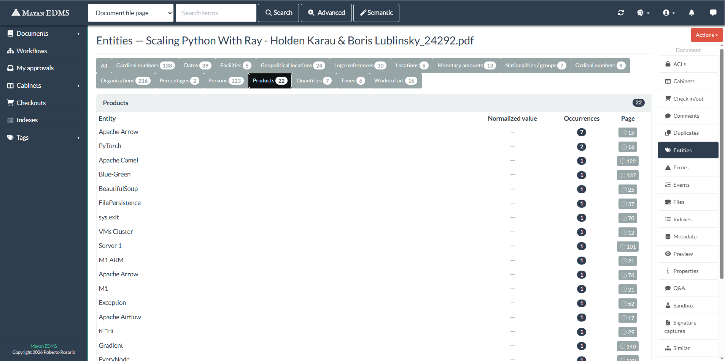Click the Entity column header
This screenshot has width=725, height=361.
107,118
